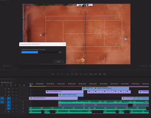Add a marker using the timeline marker icon
This screenshot has width=151, height=118.
(x=15, y=85)
